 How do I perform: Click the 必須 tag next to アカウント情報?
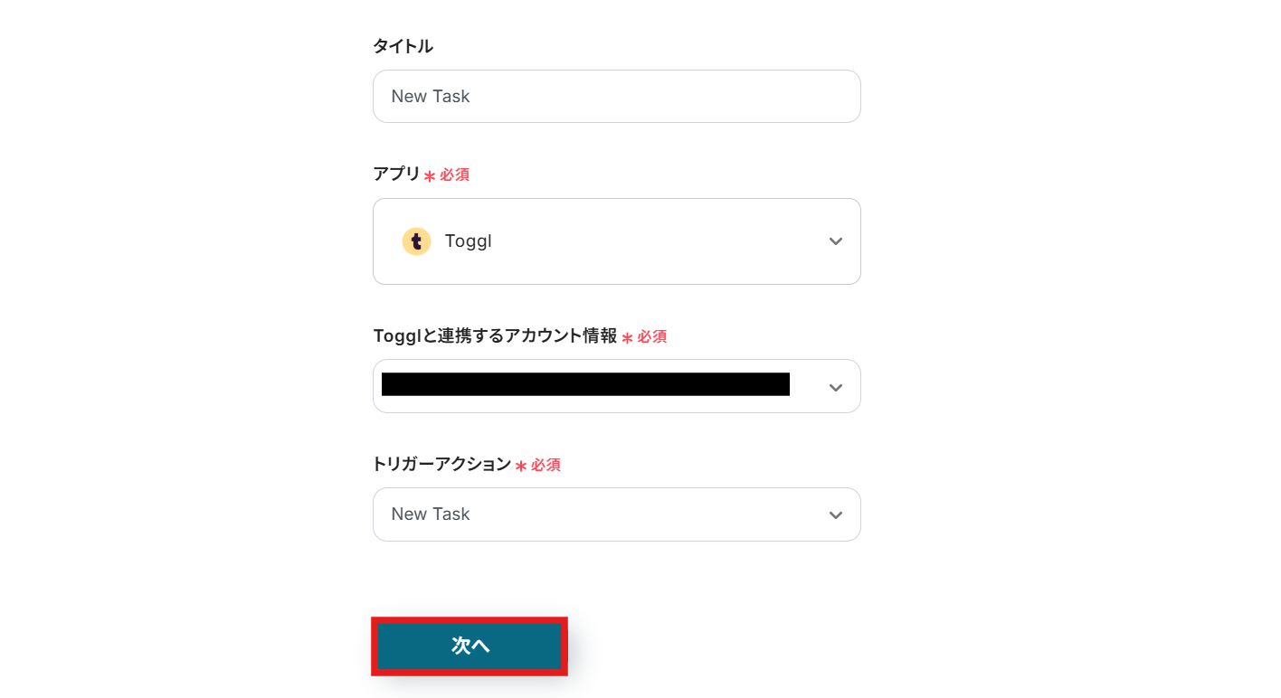tap(651, 336)
